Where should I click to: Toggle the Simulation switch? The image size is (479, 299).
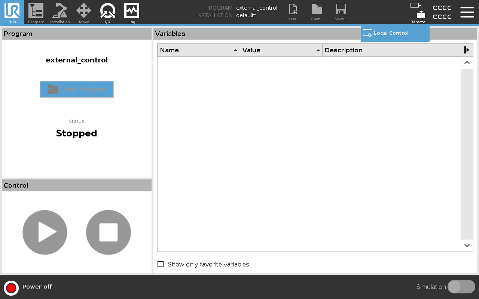461,287
